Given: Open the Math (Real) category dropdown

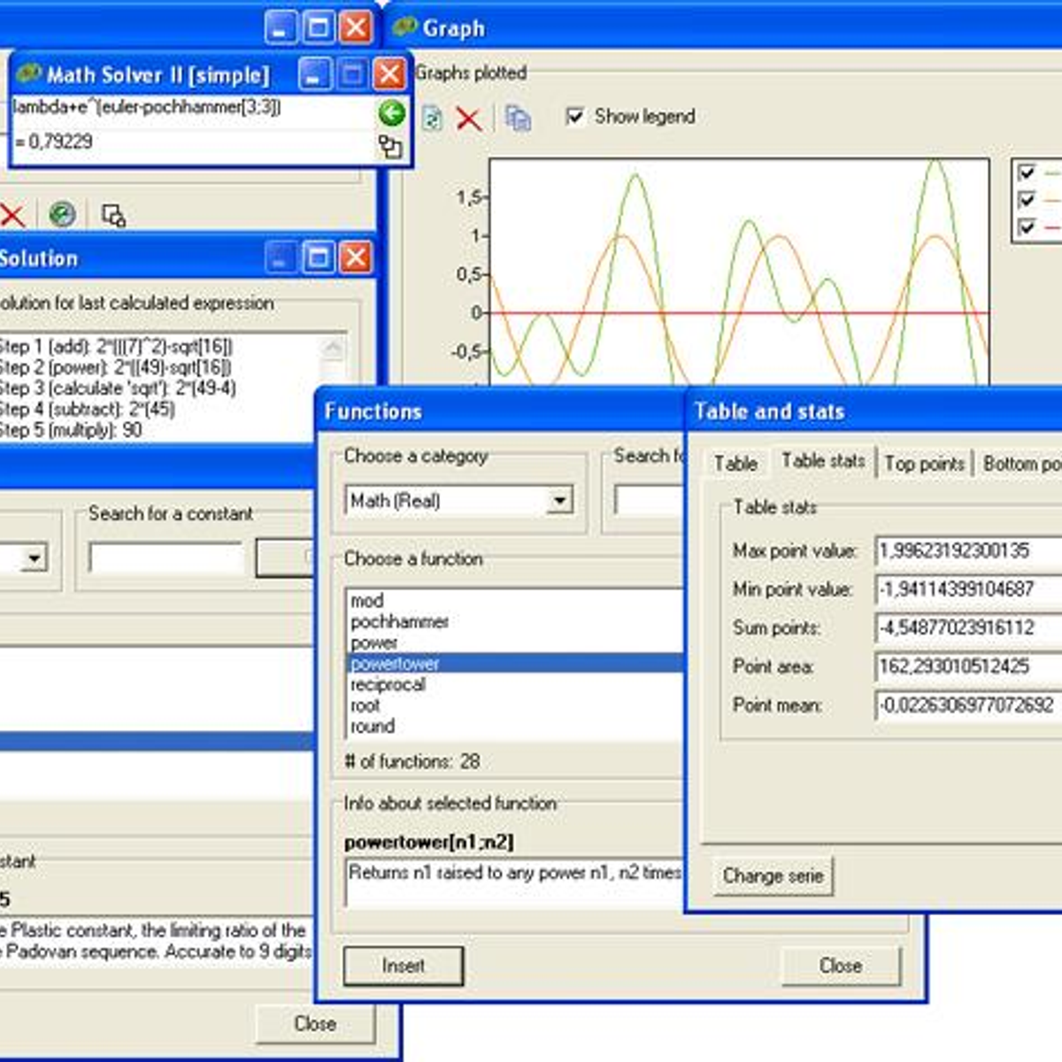Looking at the screenshot, I should coord(559,501).
